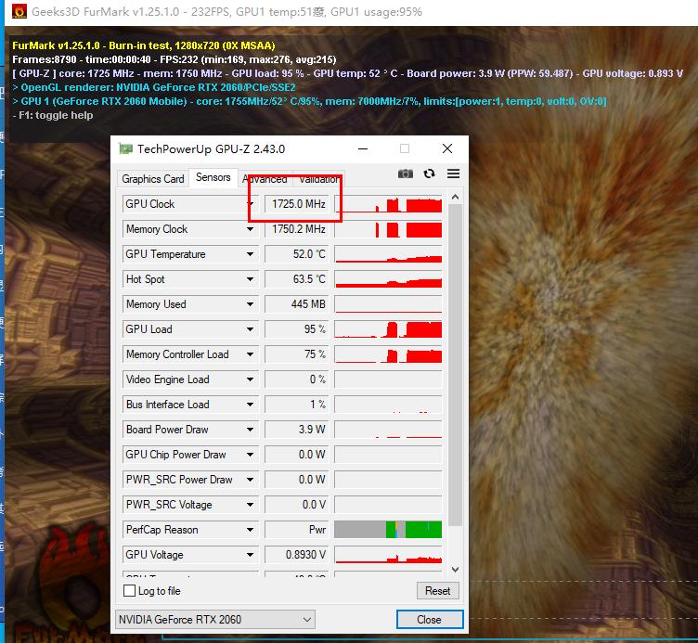Click the 1725.0 MHz GPU Clock value
The height and width of the screenshot is (643, 698).
[x=296, y=204]
